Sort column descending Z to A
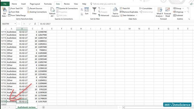Viewport: 194px width, 109px height. [82, 14]
